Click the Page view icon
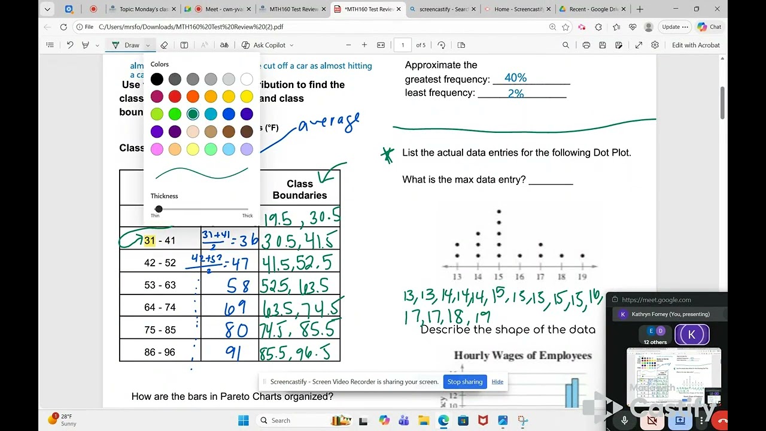Viewport: 766px width, 431px height. click(x=461, y=45)
